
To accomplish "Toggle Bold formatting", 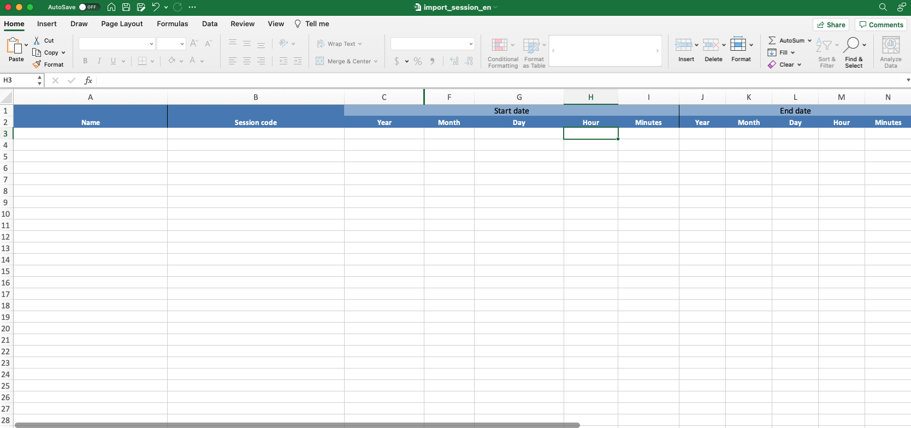I will [x=85, y=61].
